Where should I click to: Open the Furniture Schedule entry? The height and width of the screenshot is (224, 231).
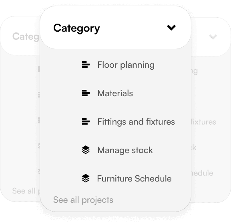click(135, 179)
